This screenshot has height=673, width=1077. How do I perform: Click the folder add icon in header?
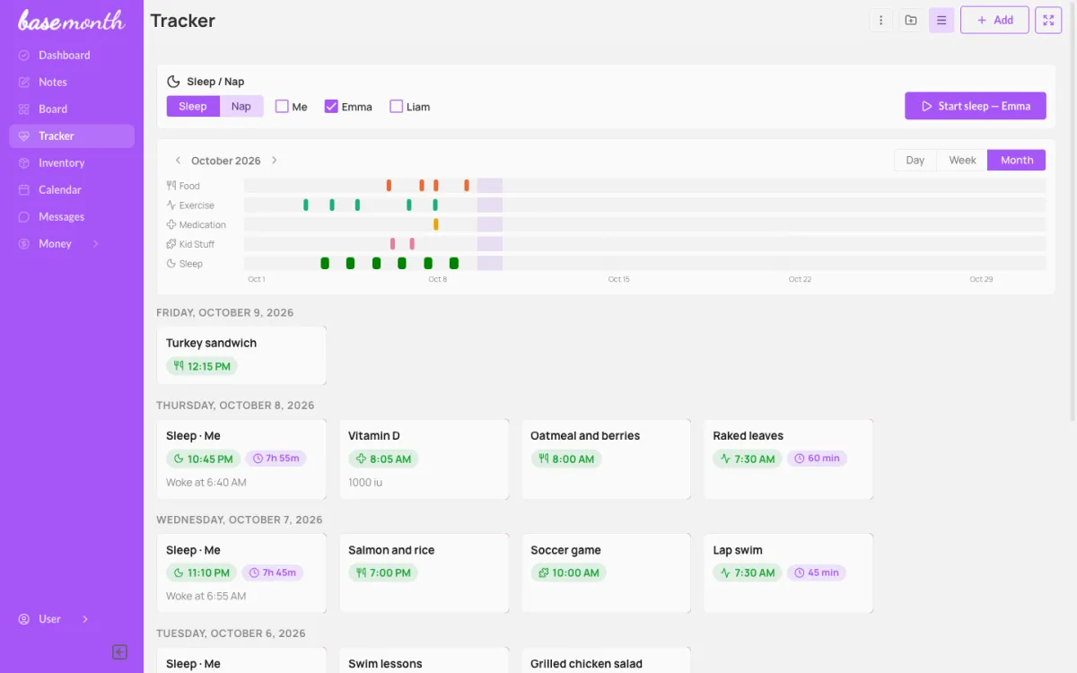[x=911, y=20]
